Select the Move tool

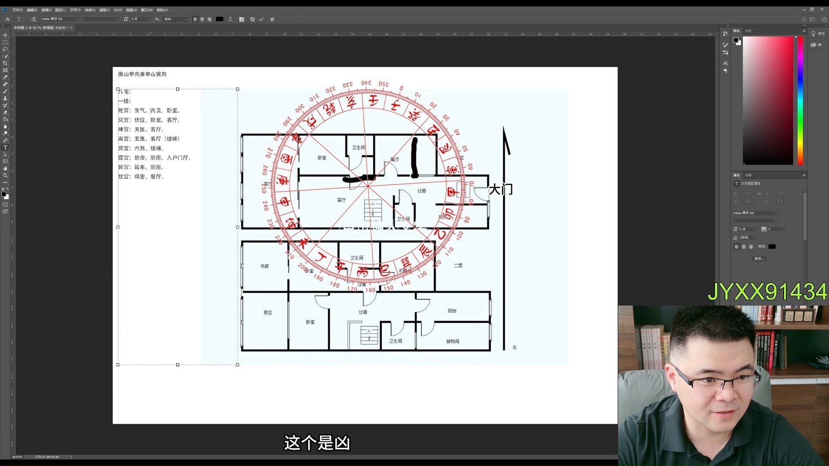(x=5, y=35)
